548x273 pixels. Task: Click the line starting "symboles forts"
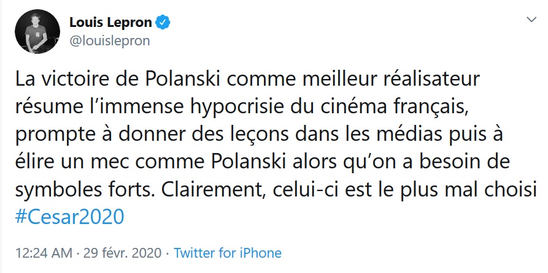click(276, 189)
